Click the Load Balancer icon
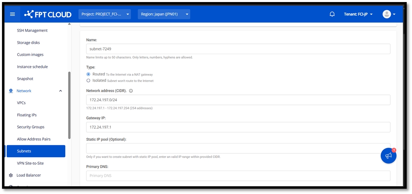Screen dimensions: 412x194 click(11, 176)
